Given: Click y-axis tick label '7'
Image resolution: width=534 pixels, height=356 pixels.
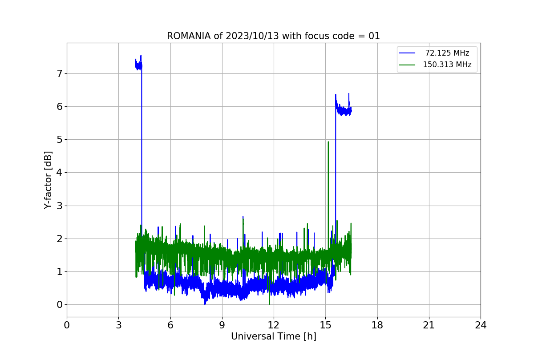Looking at the screenshot, I should pos(59,73).
